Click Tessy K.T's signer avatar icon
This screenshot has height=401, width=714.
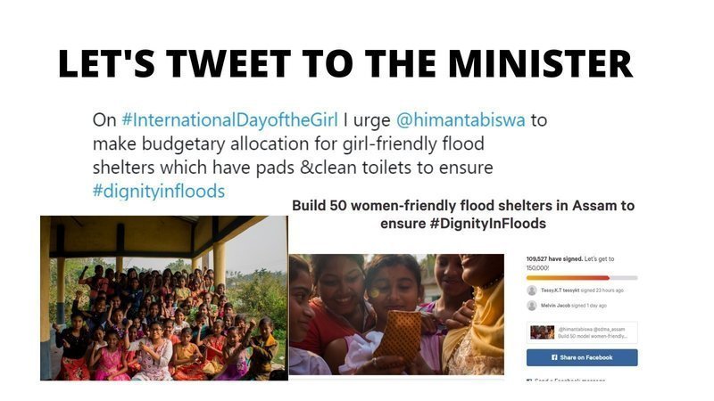pyautogui.click(x=532, y=290)
